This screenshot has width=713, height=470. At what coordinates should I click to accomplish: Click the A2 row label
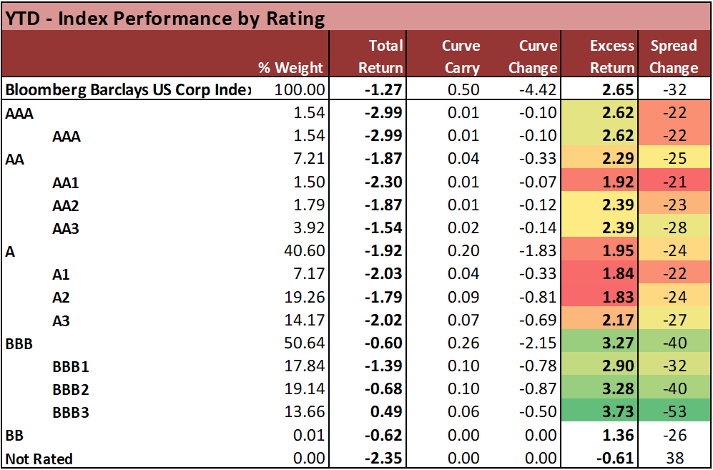tap(62, 297)
